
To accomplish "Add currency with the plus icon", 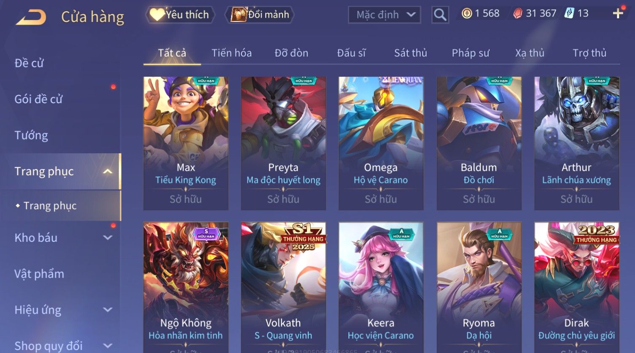I will (618, 13).
